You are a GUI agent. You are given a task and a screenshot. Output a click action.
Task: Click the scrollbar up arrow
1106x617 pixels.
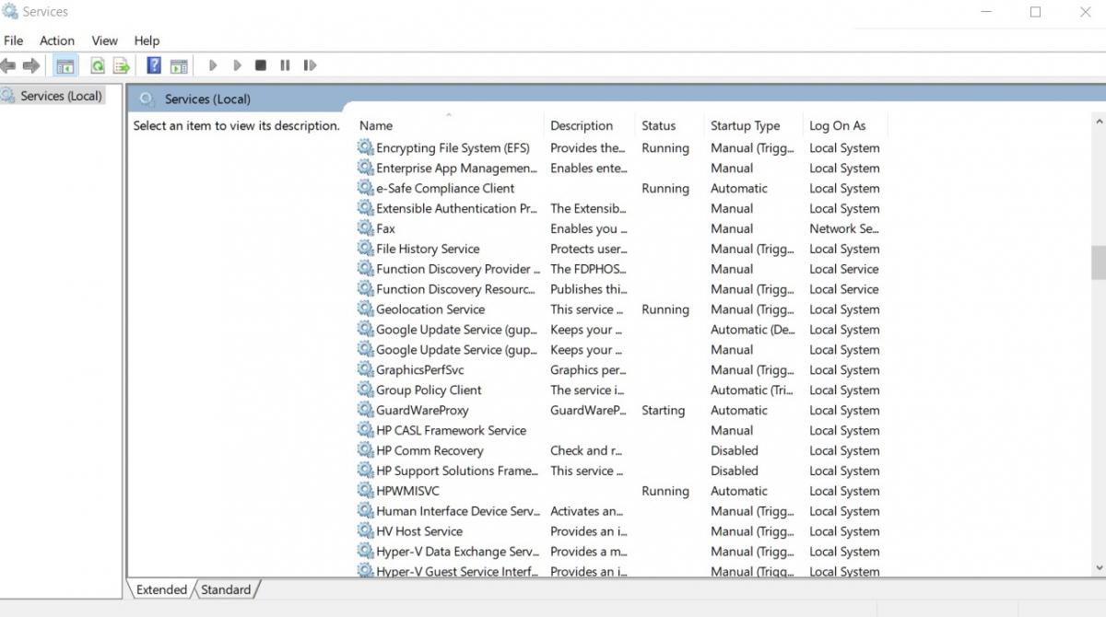tap(1098, 122)
